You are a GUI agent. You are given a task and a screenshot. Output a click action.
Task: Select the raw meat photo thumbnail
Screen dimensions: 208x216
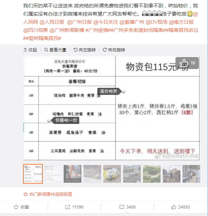click(73, 174)
